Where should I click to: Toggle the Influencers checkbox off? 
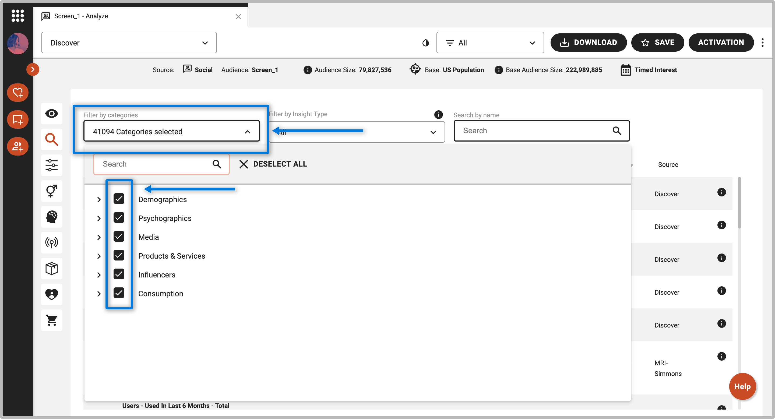[x=119, y=274]
